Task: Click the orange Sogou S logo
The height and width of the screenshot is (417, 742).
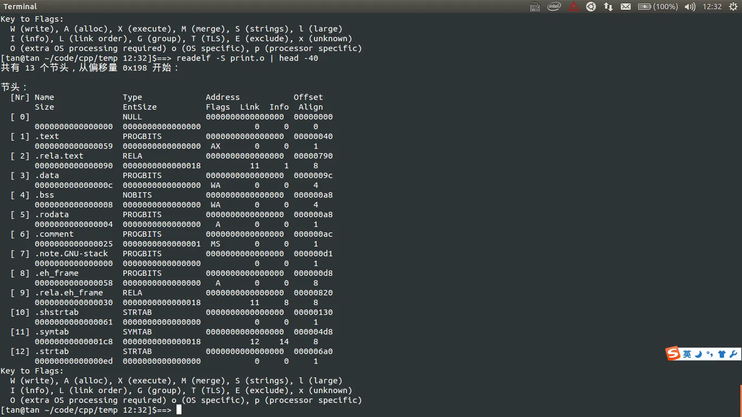Action: coord(674,353)
